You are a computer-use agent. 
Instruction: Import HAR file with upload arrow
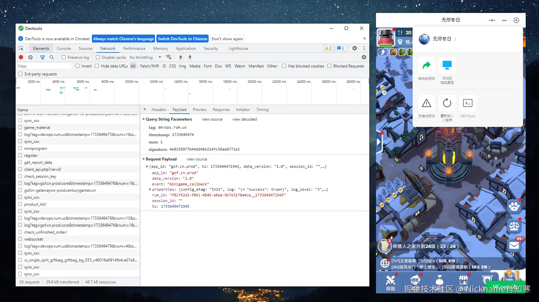(181, 57)
